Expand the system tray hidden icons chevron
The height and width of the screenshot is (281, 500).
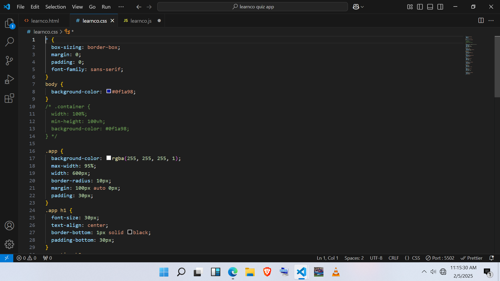tap(424, 272)
